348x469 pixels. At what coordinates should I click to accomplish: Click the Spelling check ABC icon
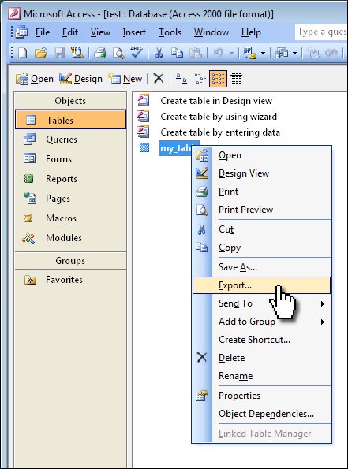click(136, 53)
